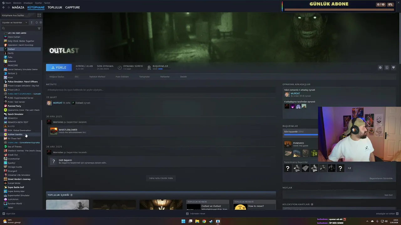This screenshot has width=401, height=225.
Task: Open the Destek tab
Action: click(183, 77)
